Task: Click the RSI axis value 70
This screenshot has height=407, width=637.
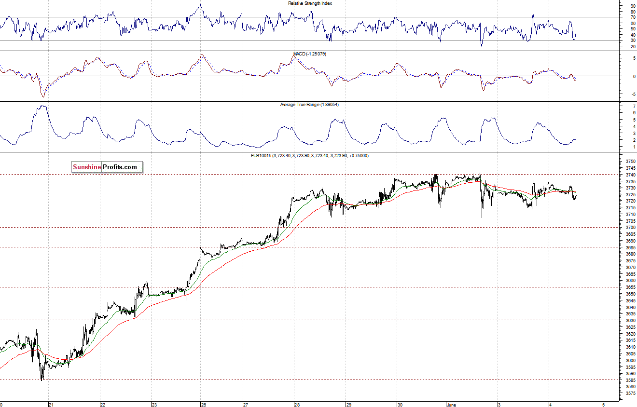Action: click(x=633, y=18)
